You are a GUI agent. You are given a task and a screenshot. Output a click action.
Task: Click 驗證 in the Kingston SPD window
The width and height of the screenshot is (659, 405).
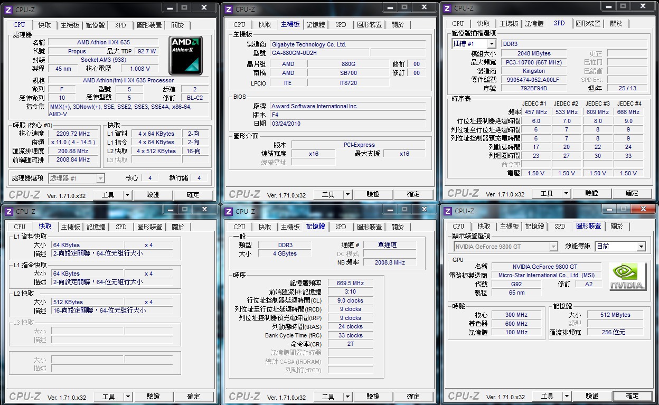pos(592,194)
